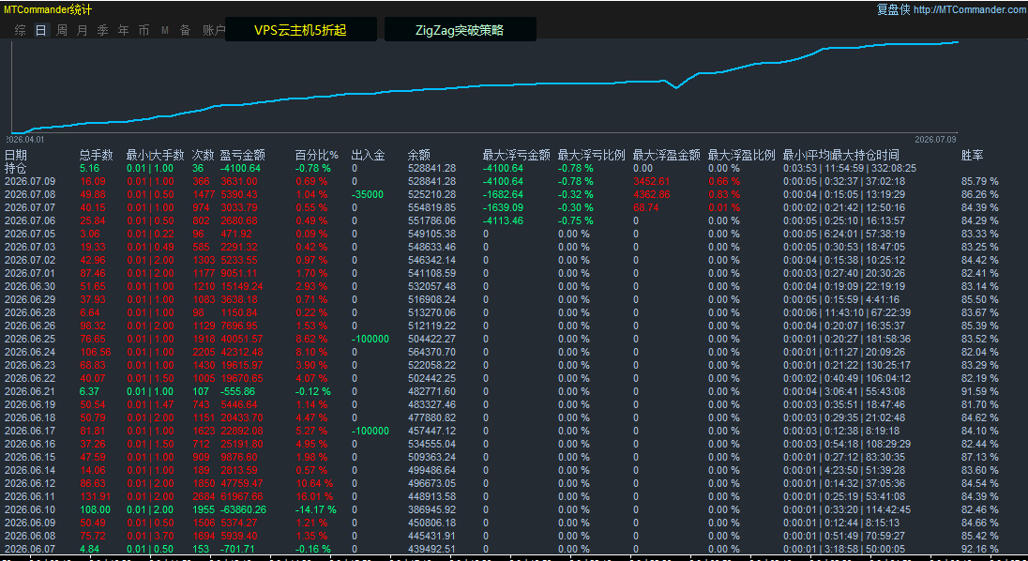Image resolution: width=1028 pixels, height=561 pixels.
Task: Click the M tab
Action: click(164, 30)
